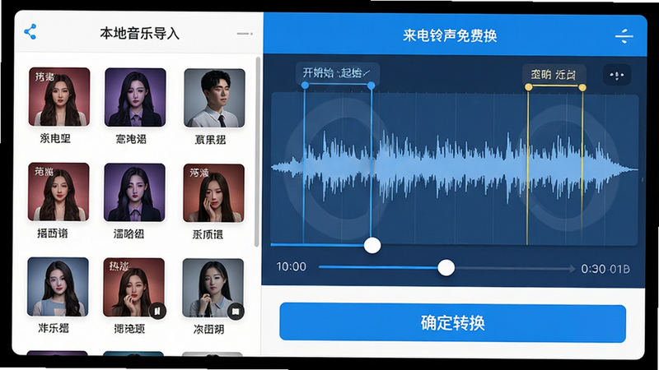The image size is (659, 370).
Task: Click the round white handle under the waveform
Action: pos(372,245)
